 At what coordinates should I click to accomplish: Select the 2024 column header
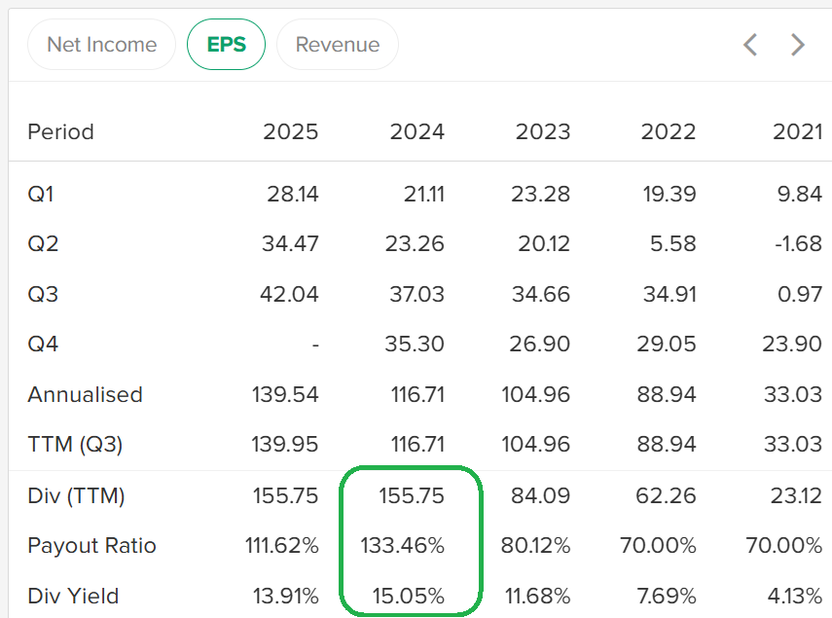coord(417,131)
